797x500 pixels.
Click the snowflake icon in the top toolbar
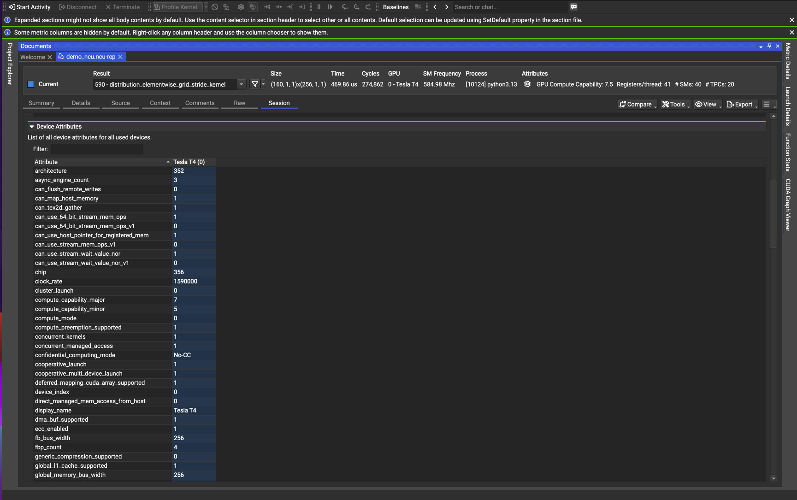coord(241,7)
